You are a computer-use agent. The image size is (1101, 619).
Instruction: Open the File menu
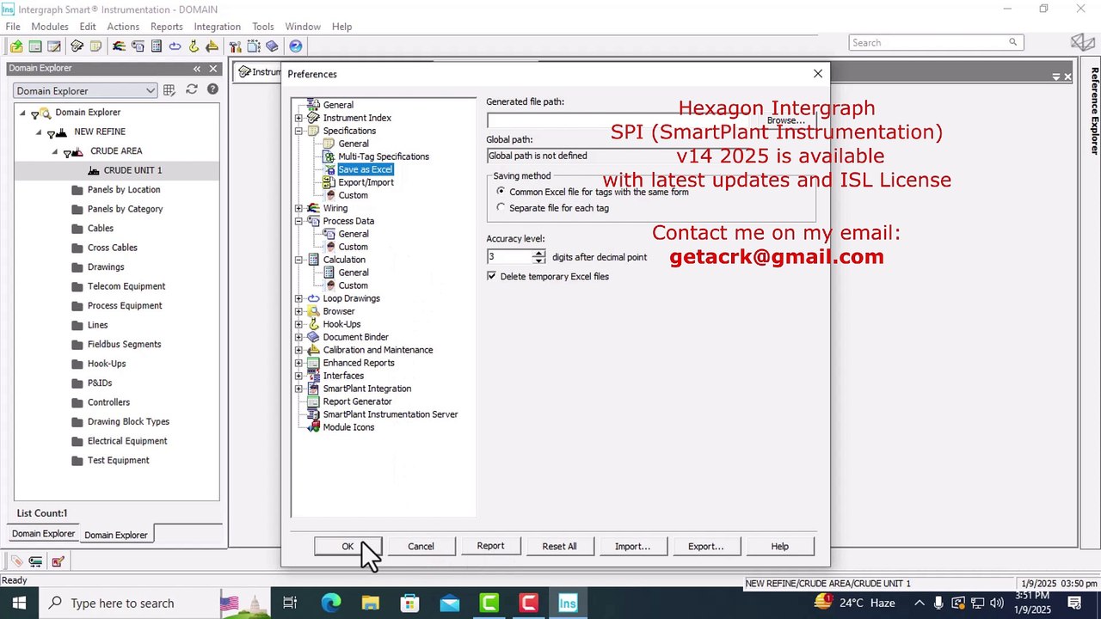click(x=13, y=27)
